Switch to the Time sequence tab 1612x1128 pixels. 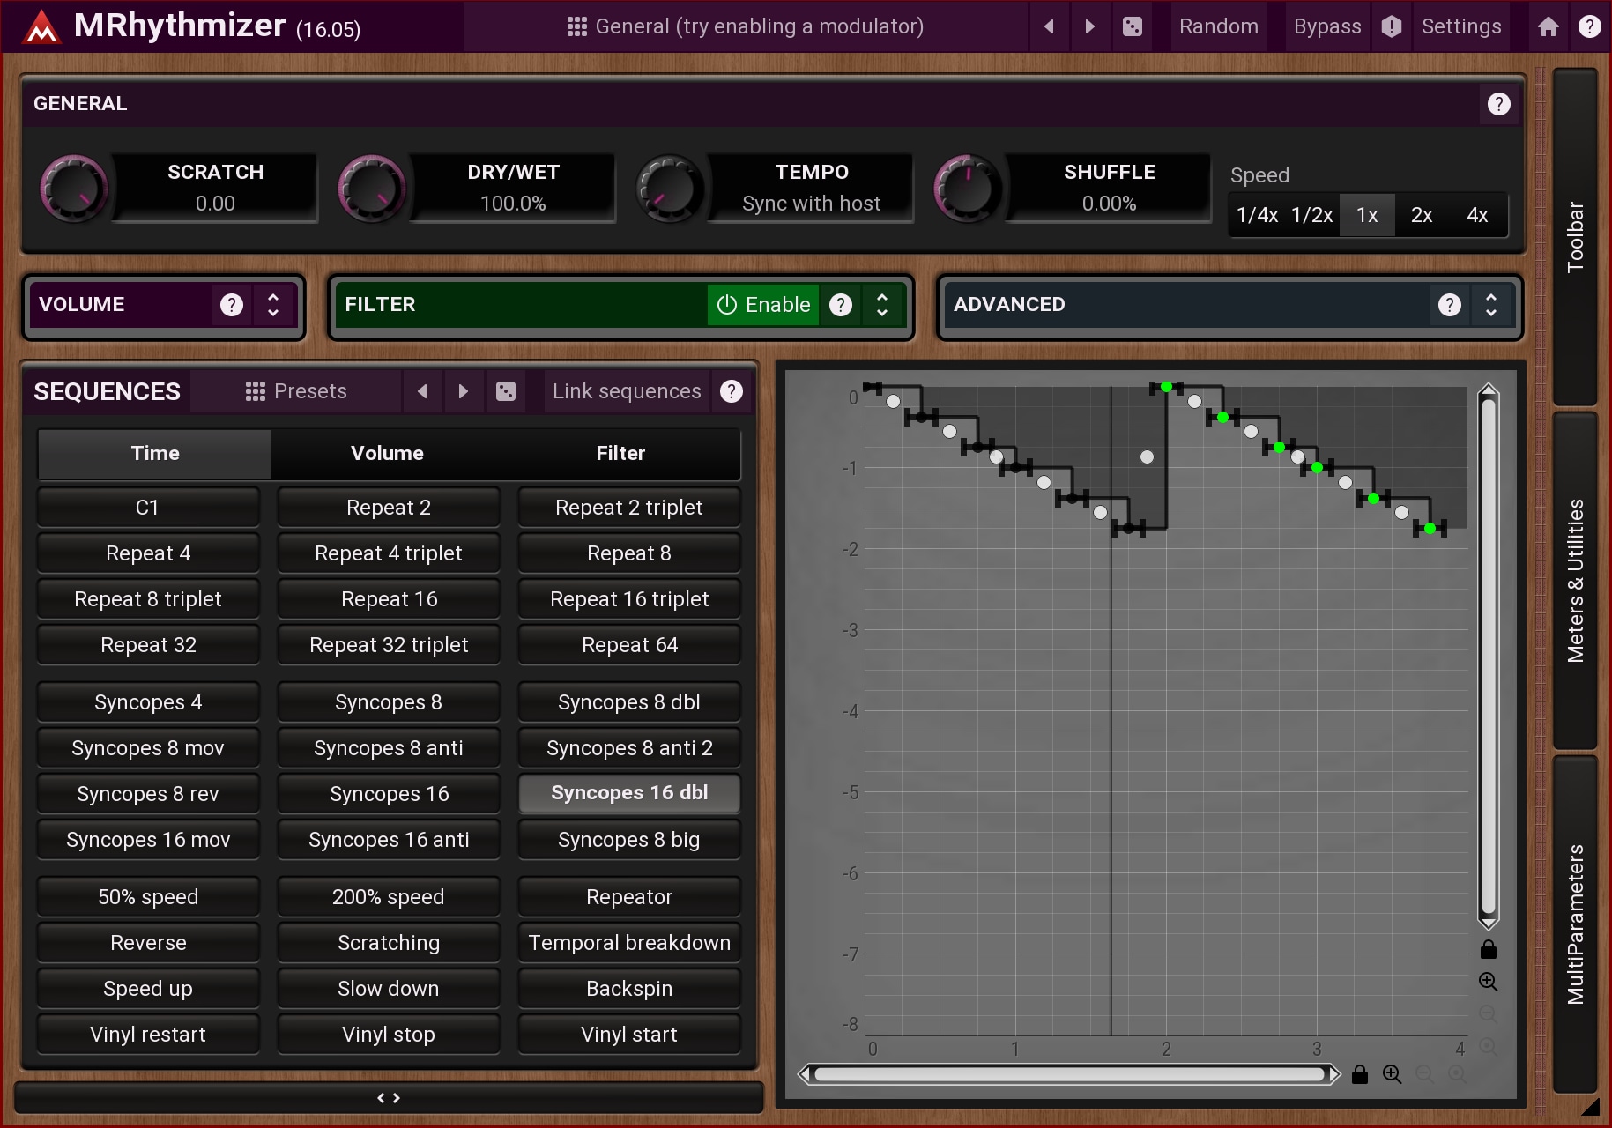(x=155, y=453)
